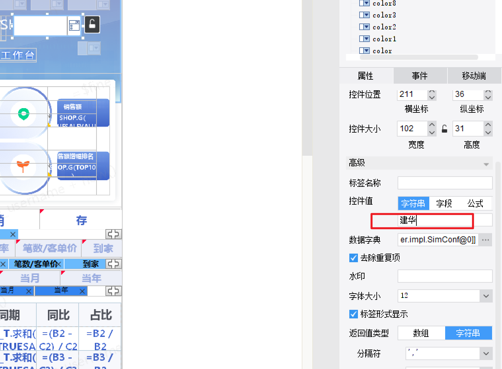Click the 存 tab header cell

[x=81, y=220]
